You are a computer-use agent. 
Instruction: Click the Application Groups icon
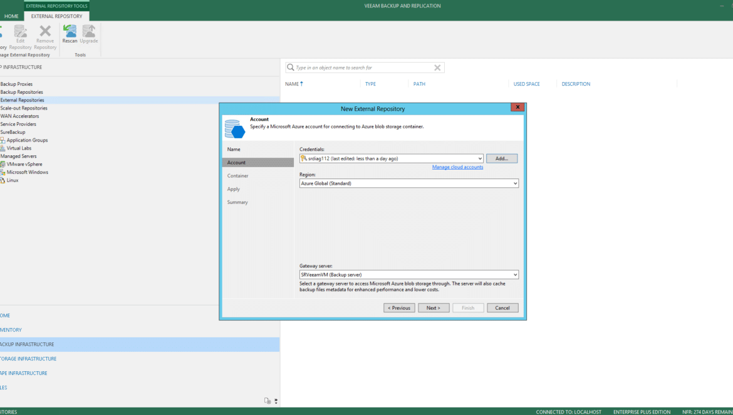tap(3, 140)
